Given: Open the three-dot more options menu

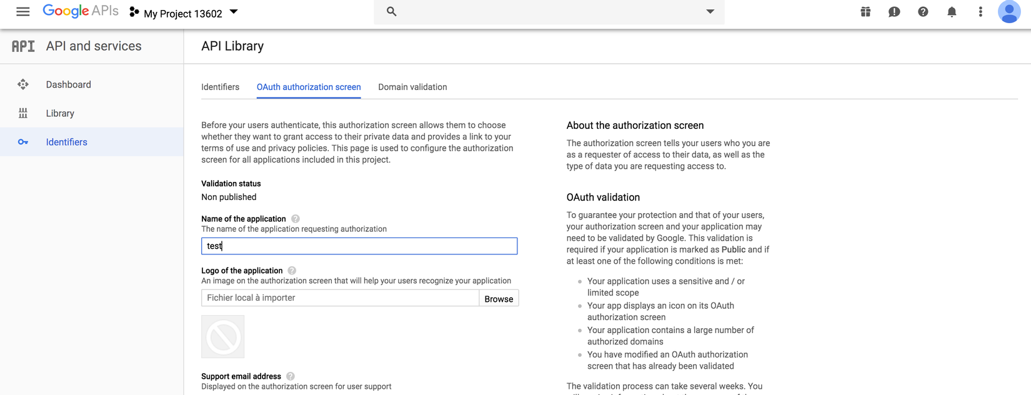Looking at the screenshot, I should tap(980, 12).
